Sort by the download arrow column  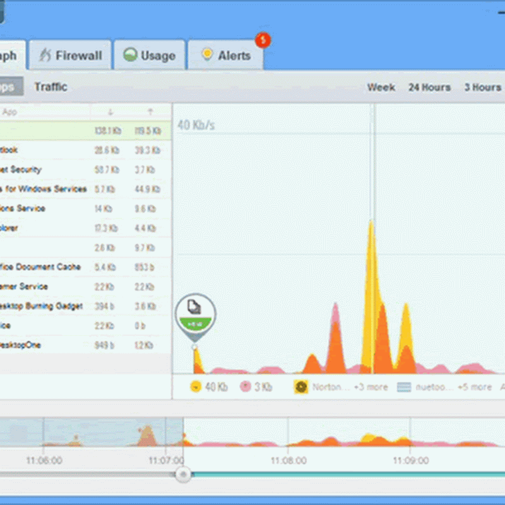(110, 112)
